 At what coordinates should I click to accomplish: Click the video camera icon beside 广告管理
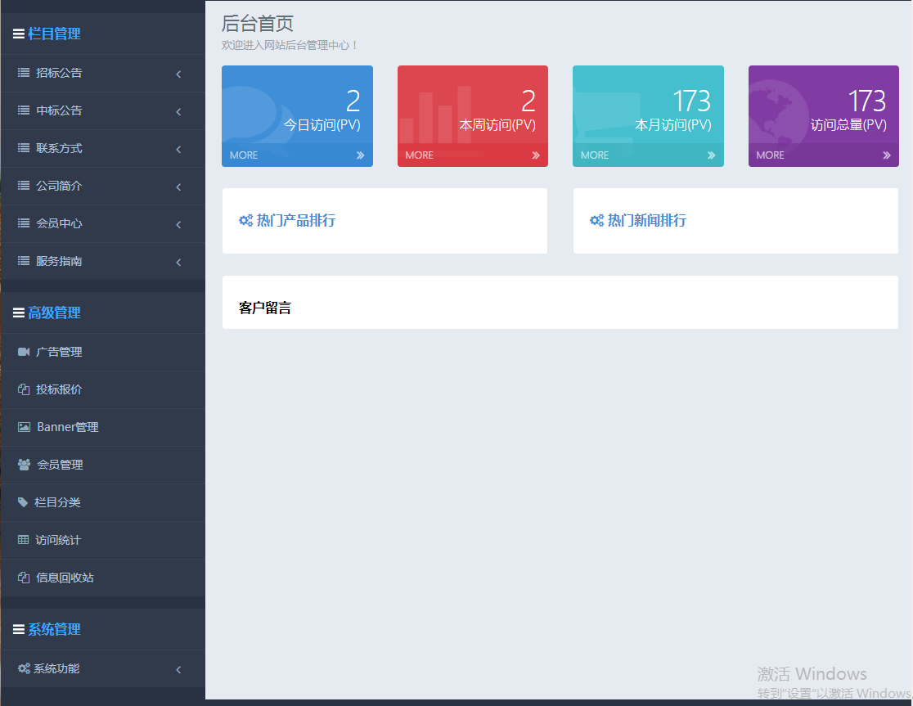tap(24, 352)
